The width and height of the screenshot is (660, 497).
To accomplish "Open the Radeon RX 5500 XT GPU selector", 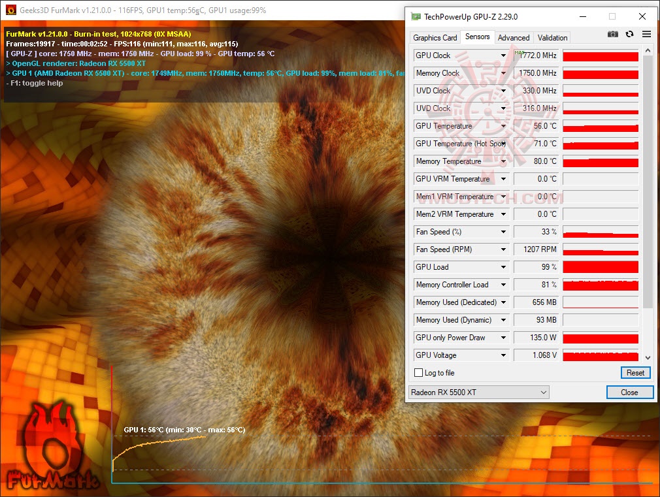I will [x=478, y=393].
